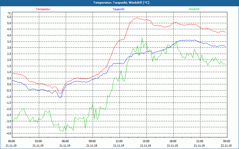This screenshot has height=149, width=239.
Task: Click the 3,5 y-axis value
Action: click(x=9, y=41)
